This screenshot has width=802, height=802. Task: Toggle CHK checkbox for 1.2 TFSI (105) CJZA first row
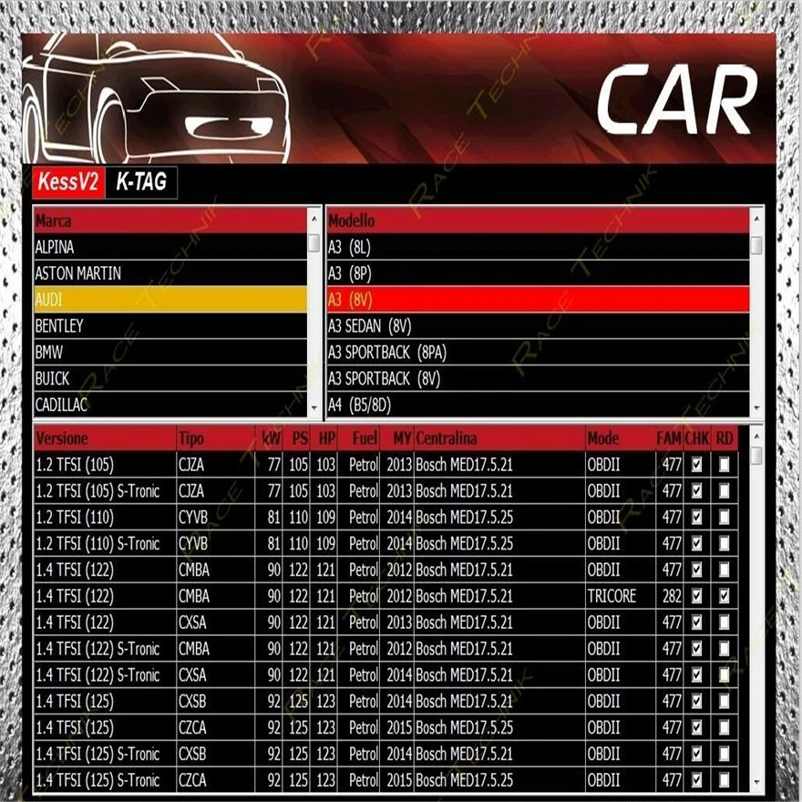696,465
